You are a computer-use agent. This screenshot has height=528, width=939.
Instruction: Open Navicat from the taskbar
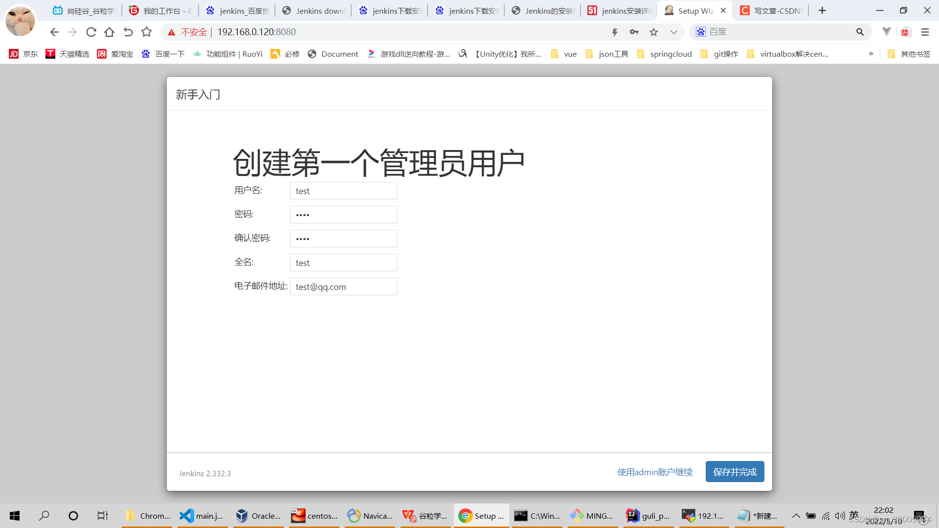(370, 515)
